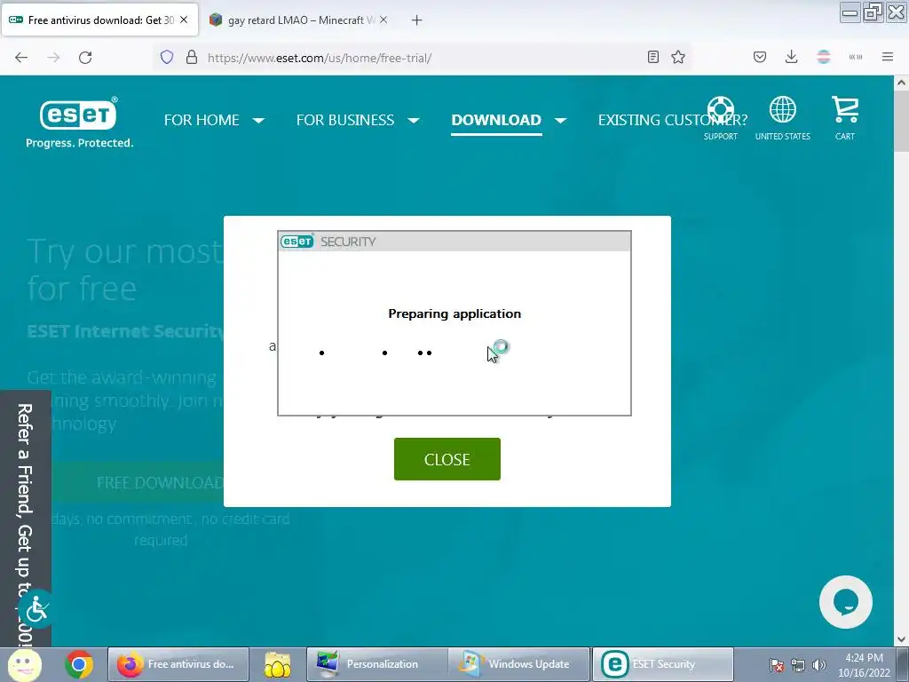Click the scrollbar up arrow
909x682 pixels.
pyautogui.click(x=901, y=83)
